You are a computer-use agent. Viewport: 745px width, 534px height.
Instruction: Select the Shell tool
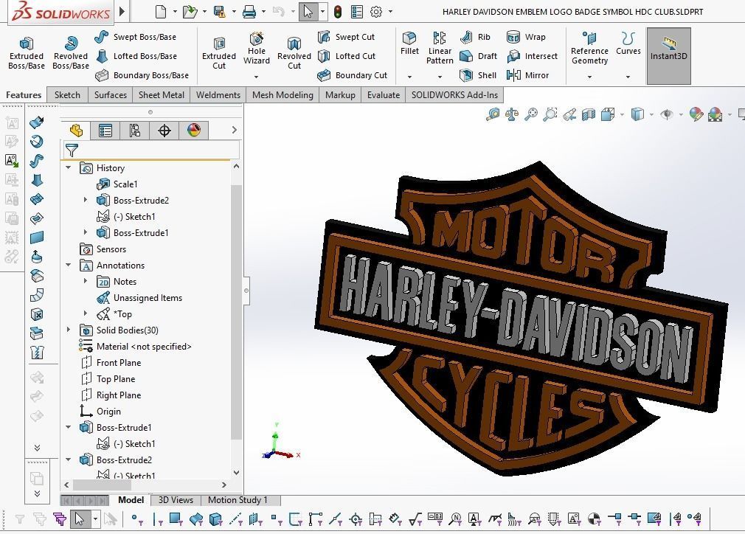click(x=478, y=75)
